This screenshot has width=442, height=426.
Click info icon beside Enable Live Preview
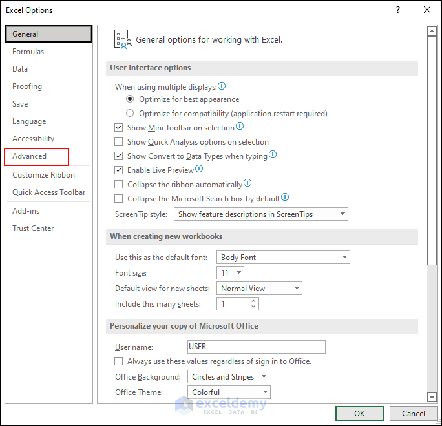199,168
